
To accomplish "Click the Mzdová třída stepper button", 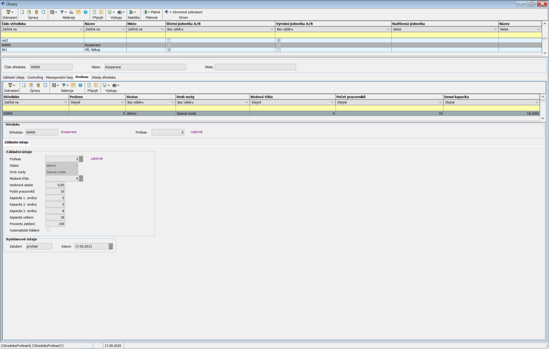I will (x=81, y=179).
